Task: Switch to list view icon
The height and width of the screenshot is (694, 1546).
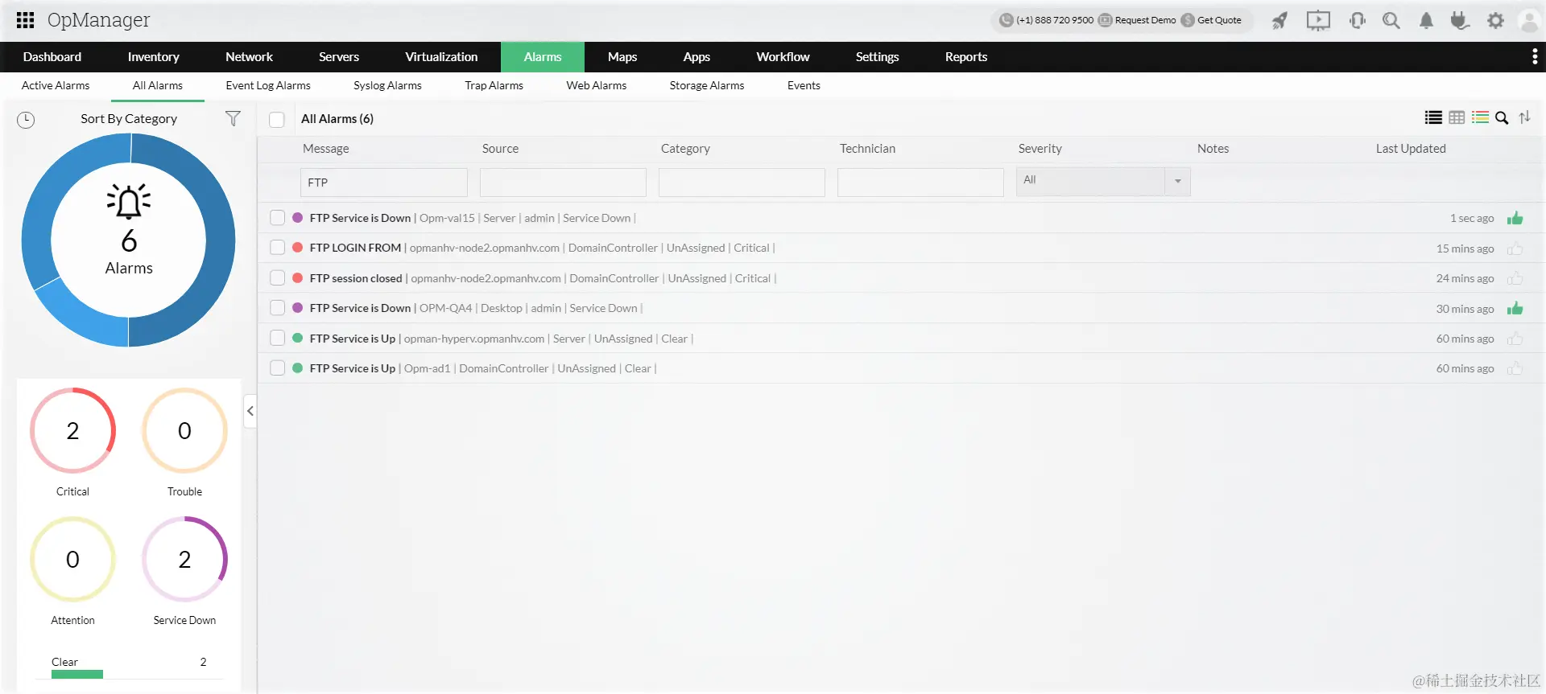Action: (1433, 117)
